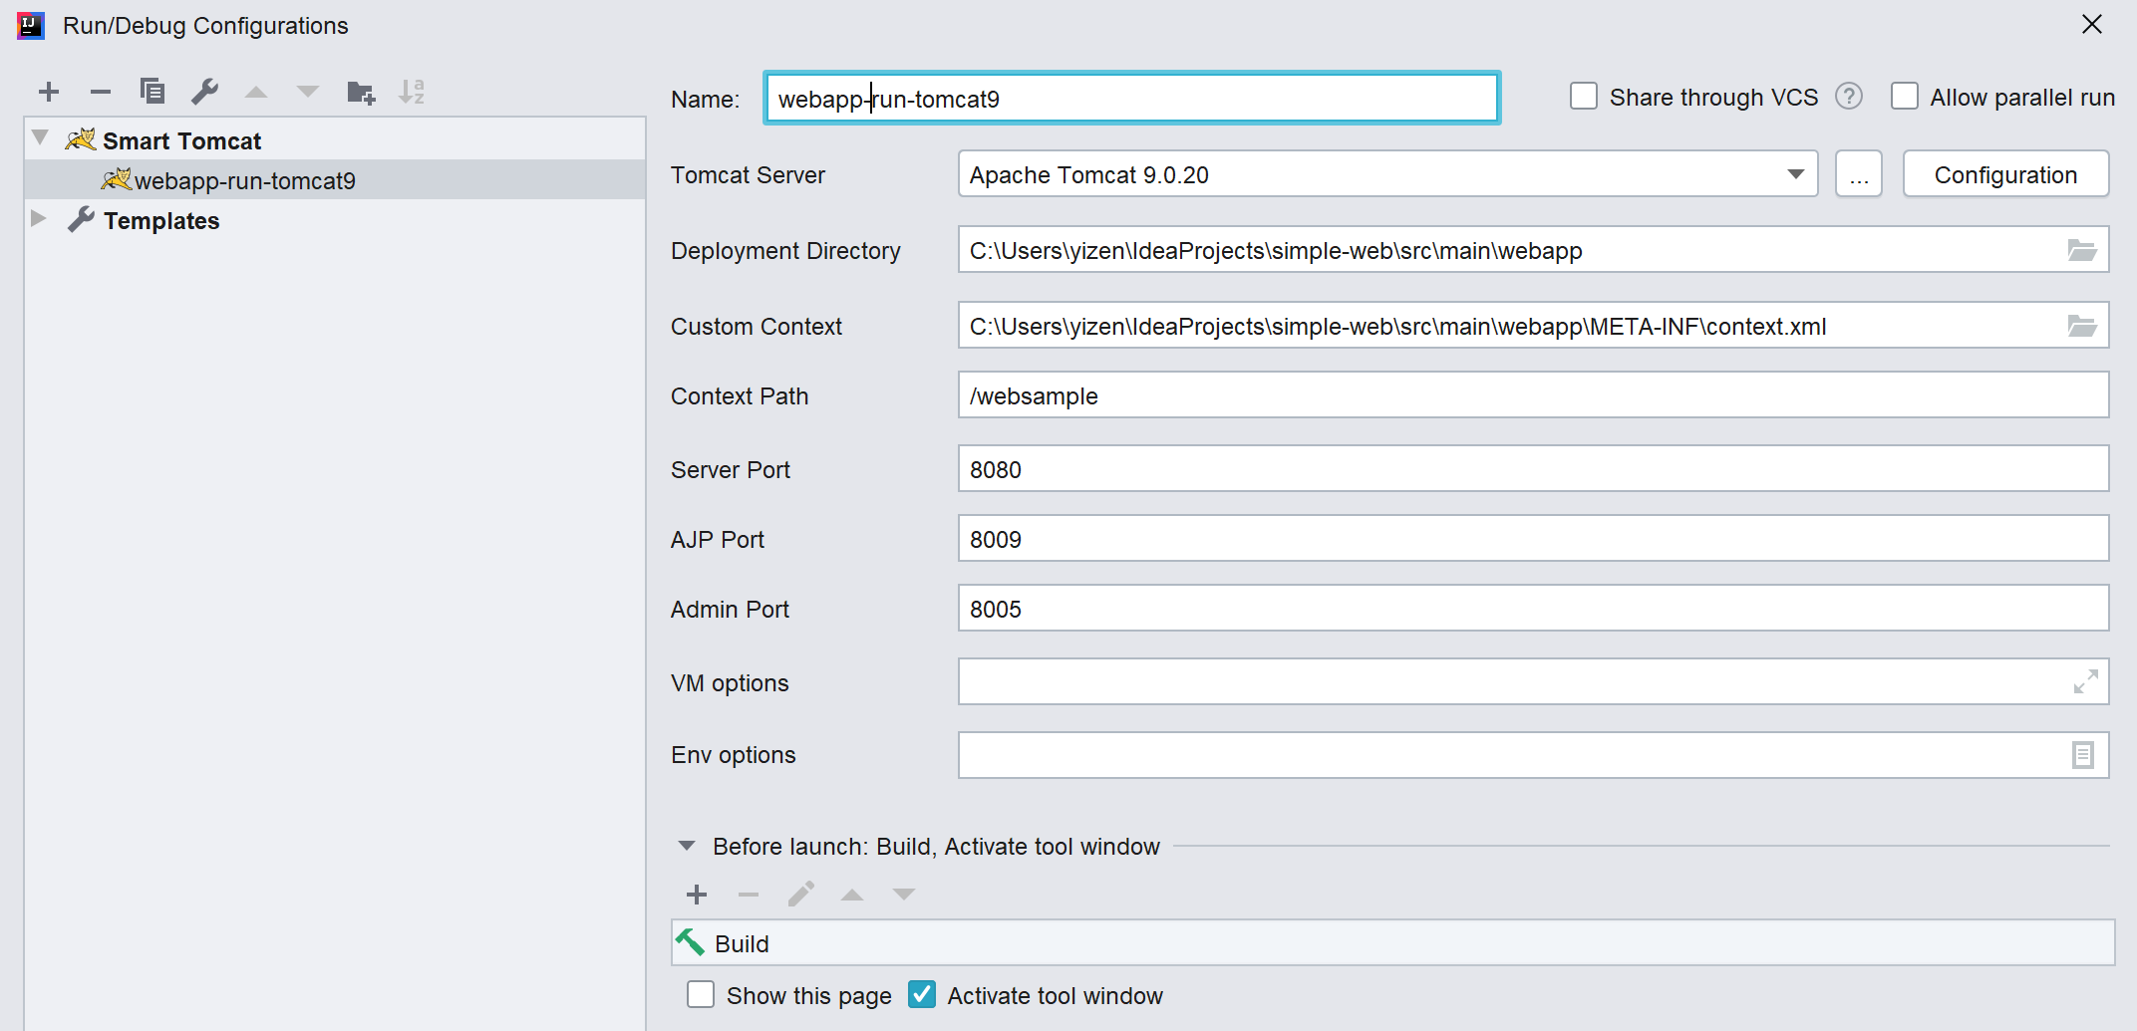The height and width of the screenshot is (1031, 2137).
Task: Expand the VM options field
Action: point(2085,682)
